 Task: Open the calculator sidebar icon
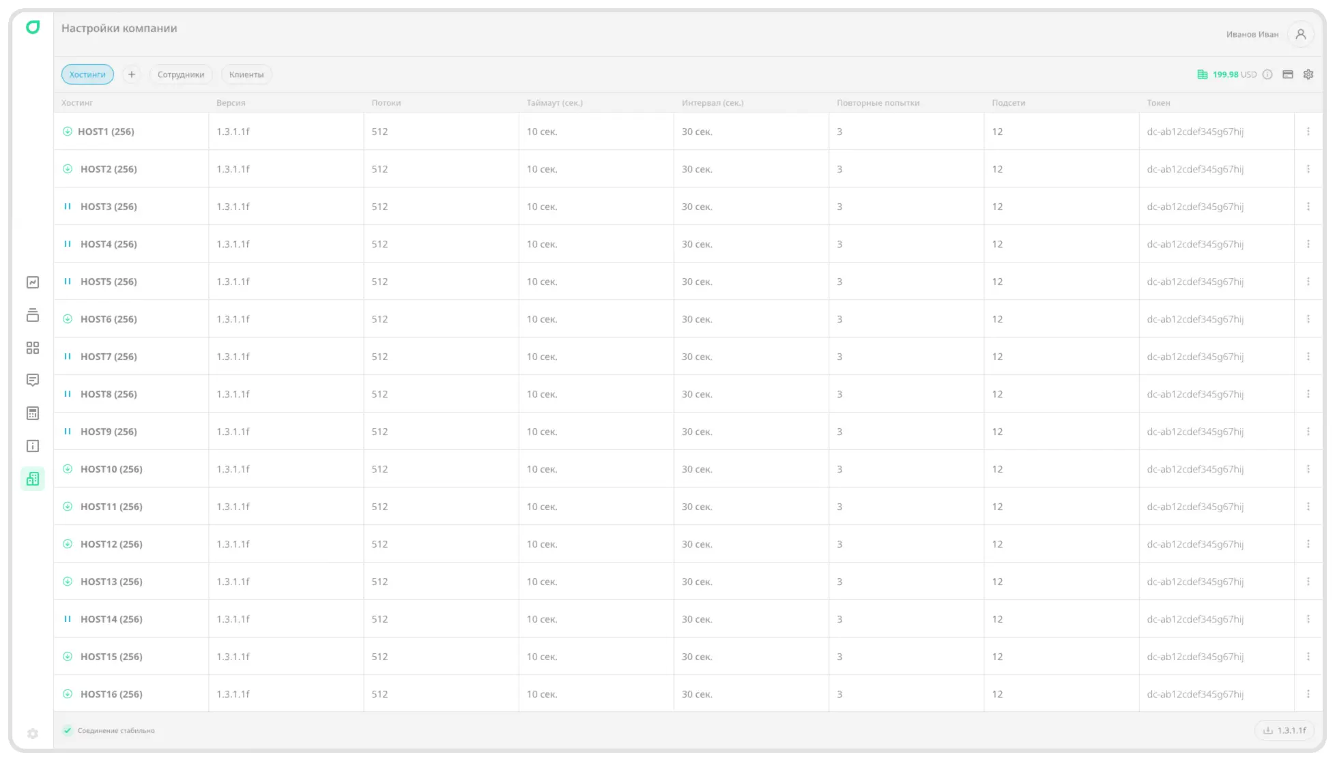coord(33,413)
